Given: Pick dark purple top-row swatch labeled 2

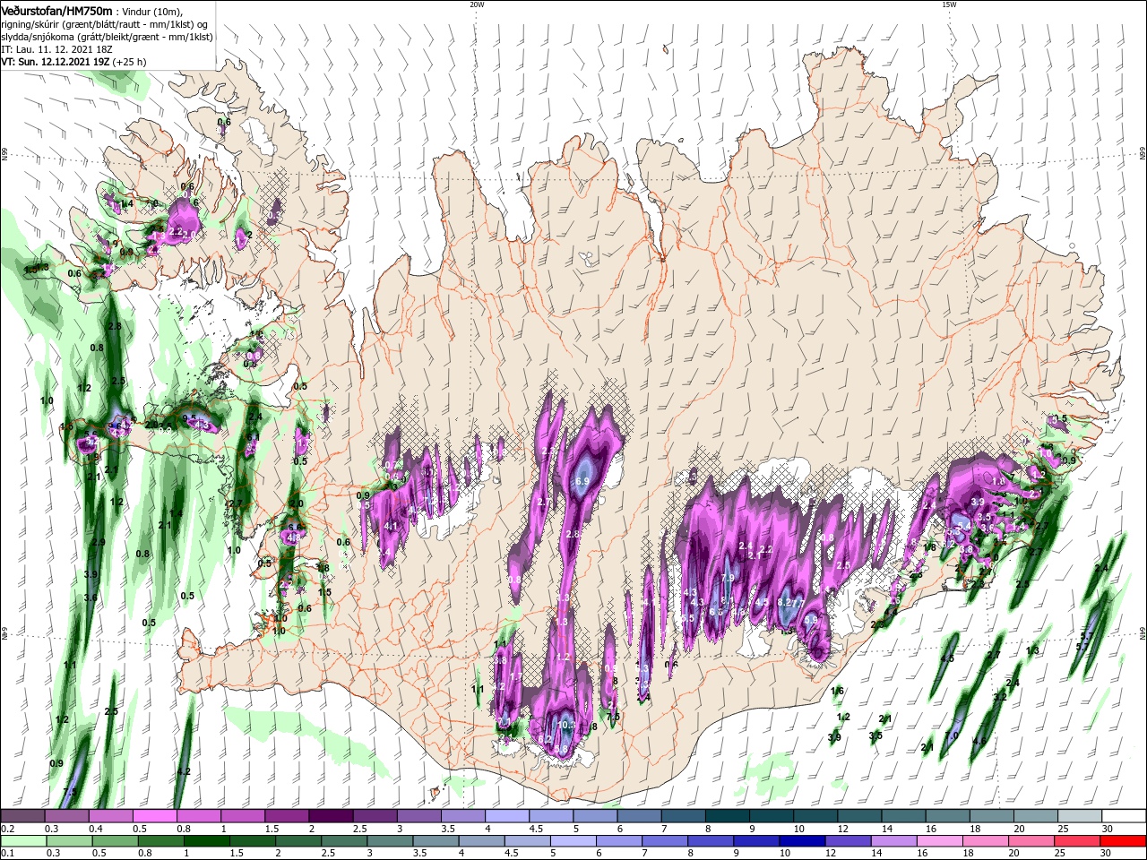Looking at the screenshot, I should [x=331, y=816].
